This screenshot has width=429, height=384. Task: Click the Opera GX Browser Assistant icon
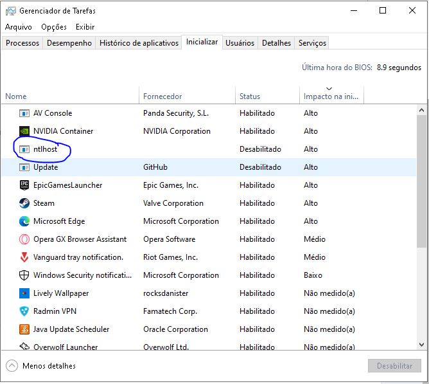pos(24,239)
